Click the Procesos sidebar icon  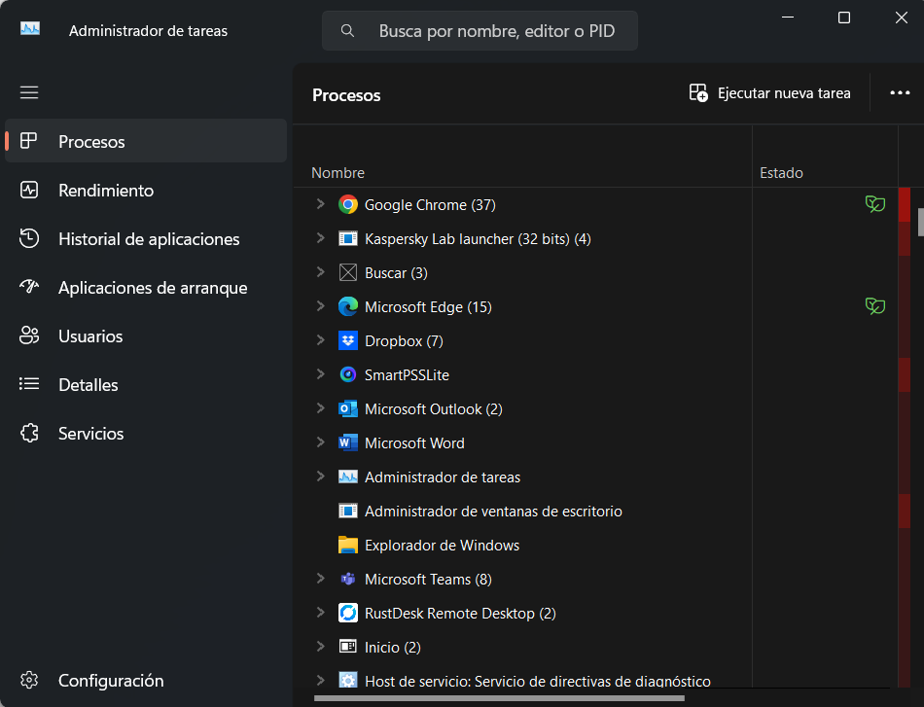point(29,141)
